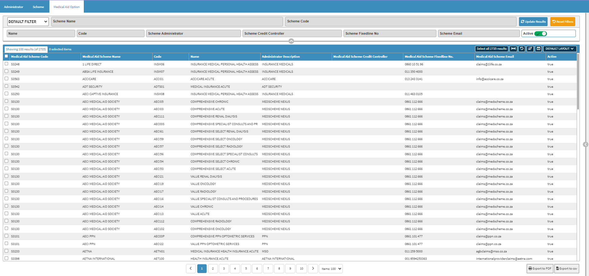Go to the next results page arrow

[x=313, y=269]
